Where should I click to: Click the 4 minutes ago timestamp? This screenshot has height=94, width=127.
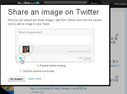pos(37,92)
